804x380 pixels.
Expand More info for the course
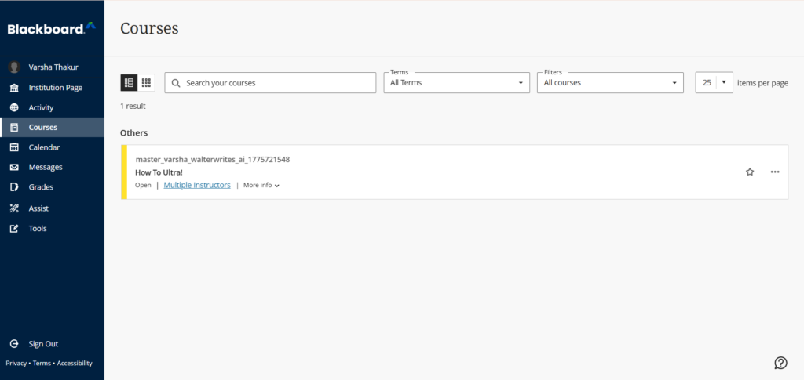261,185
